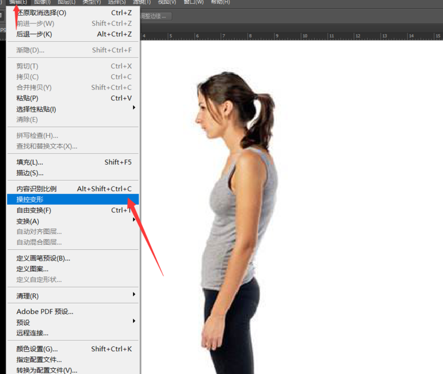443x374 pixels.
Task: Open the Presets (预设) submenu
Action: click(x=23, y=322)
